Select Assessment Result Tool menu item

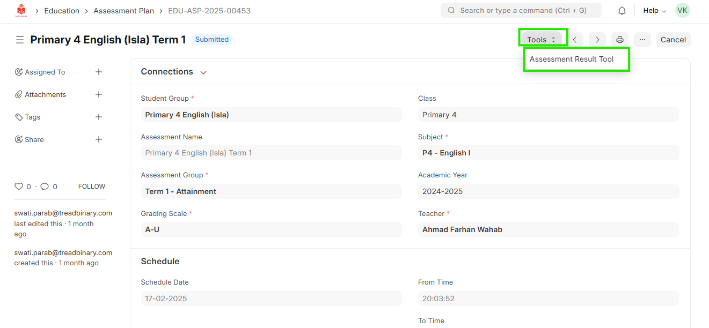572,59
